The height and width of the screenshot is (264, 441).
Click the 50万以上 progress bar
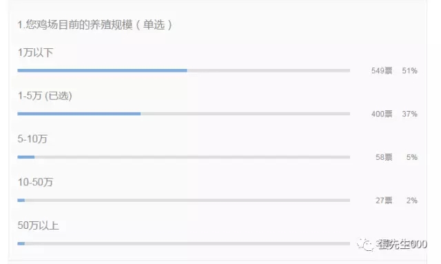point(184,243)
